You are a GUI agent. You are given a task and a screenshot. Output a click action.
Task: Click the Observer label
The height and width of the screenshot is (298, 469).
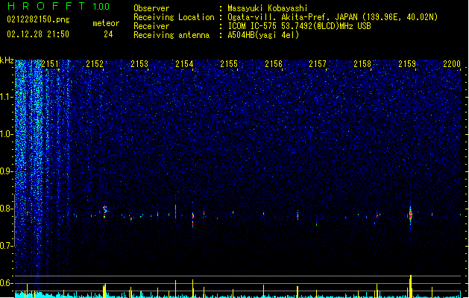coord(151,8)
